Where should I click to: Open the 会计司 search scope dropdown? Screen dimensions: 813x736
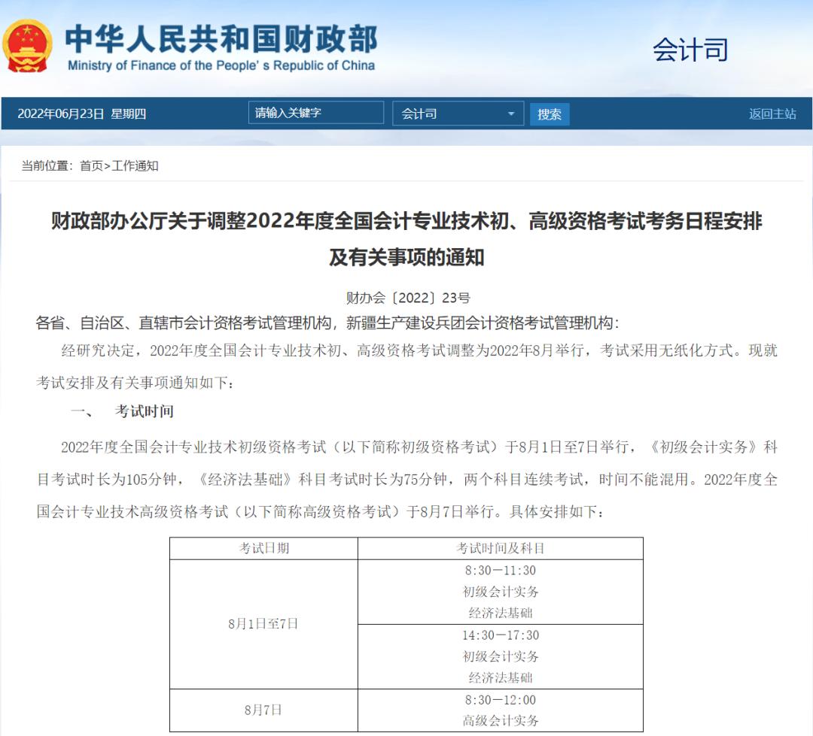[458, 114]
